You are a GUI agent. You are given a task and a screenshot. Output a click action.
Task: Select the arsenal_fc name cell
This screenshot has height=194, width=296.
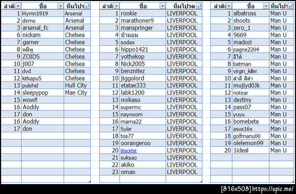point(42,28)
